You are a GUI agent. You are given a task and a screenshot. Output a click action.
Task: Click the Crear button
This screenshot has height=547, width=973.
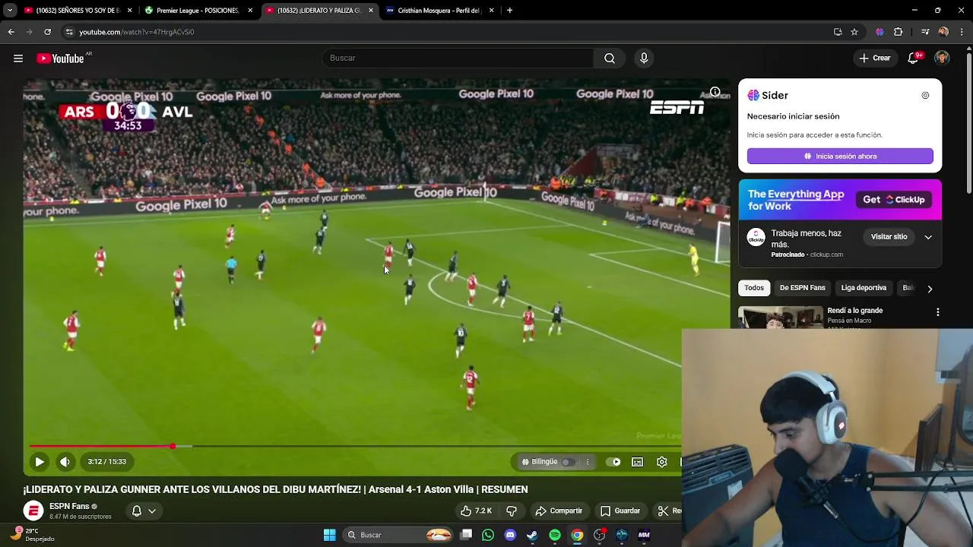(x=874, y=58)
